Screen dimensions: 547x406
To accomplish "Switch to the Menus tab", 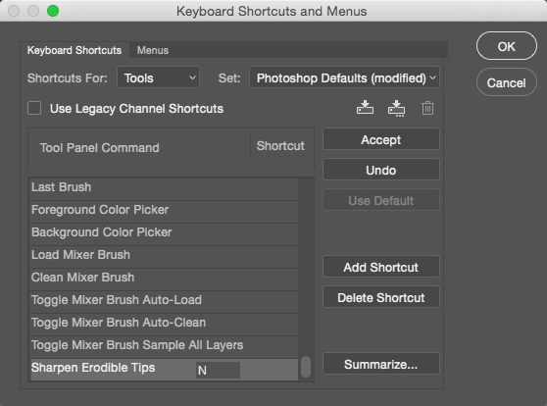I will click(x=153, y=50).
